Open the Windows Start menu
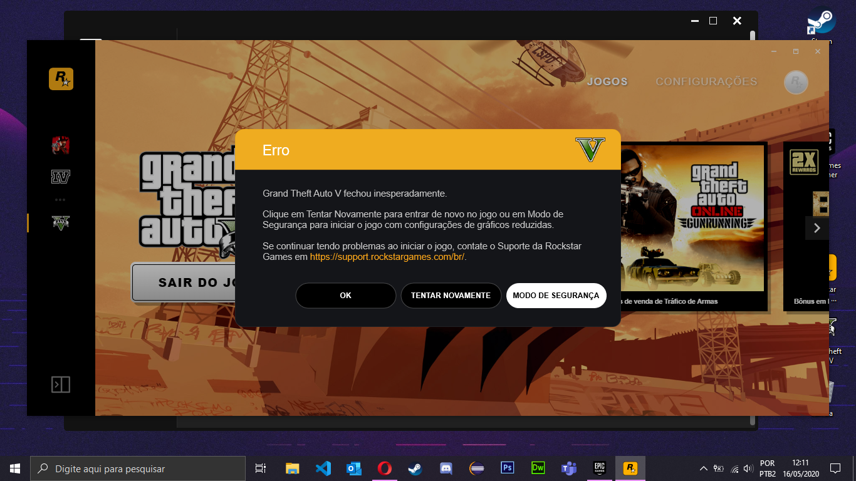This screenshot has width=856, height=481. pos(15,468)
